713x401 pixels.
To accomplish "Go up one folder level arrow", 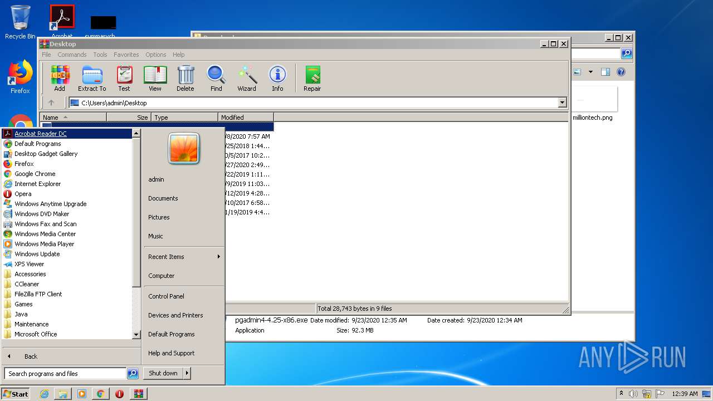I will pos(51,102).
